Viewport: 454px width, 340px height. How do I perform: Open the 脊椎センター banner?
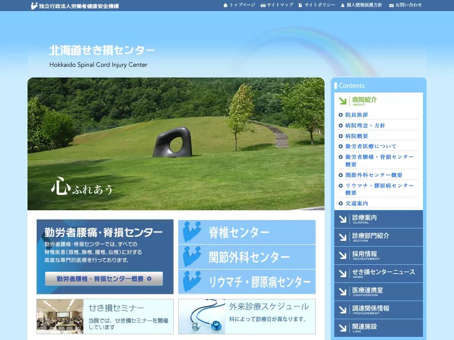[247, 232]
